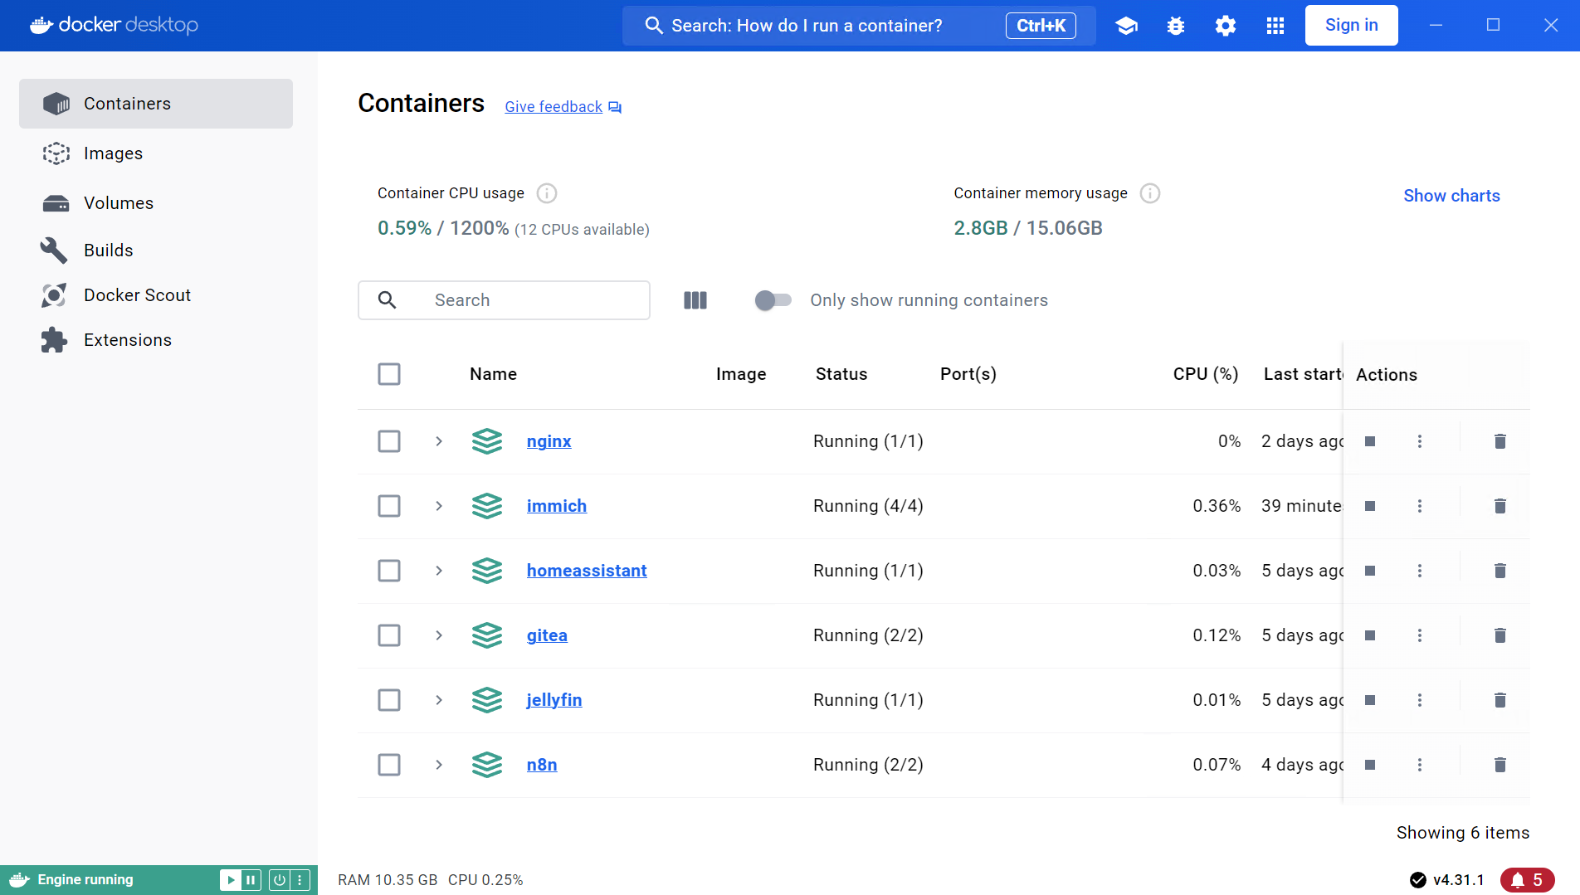Stop the nginx container stack
This screenshot has width=1580, height=895.
1370,441
